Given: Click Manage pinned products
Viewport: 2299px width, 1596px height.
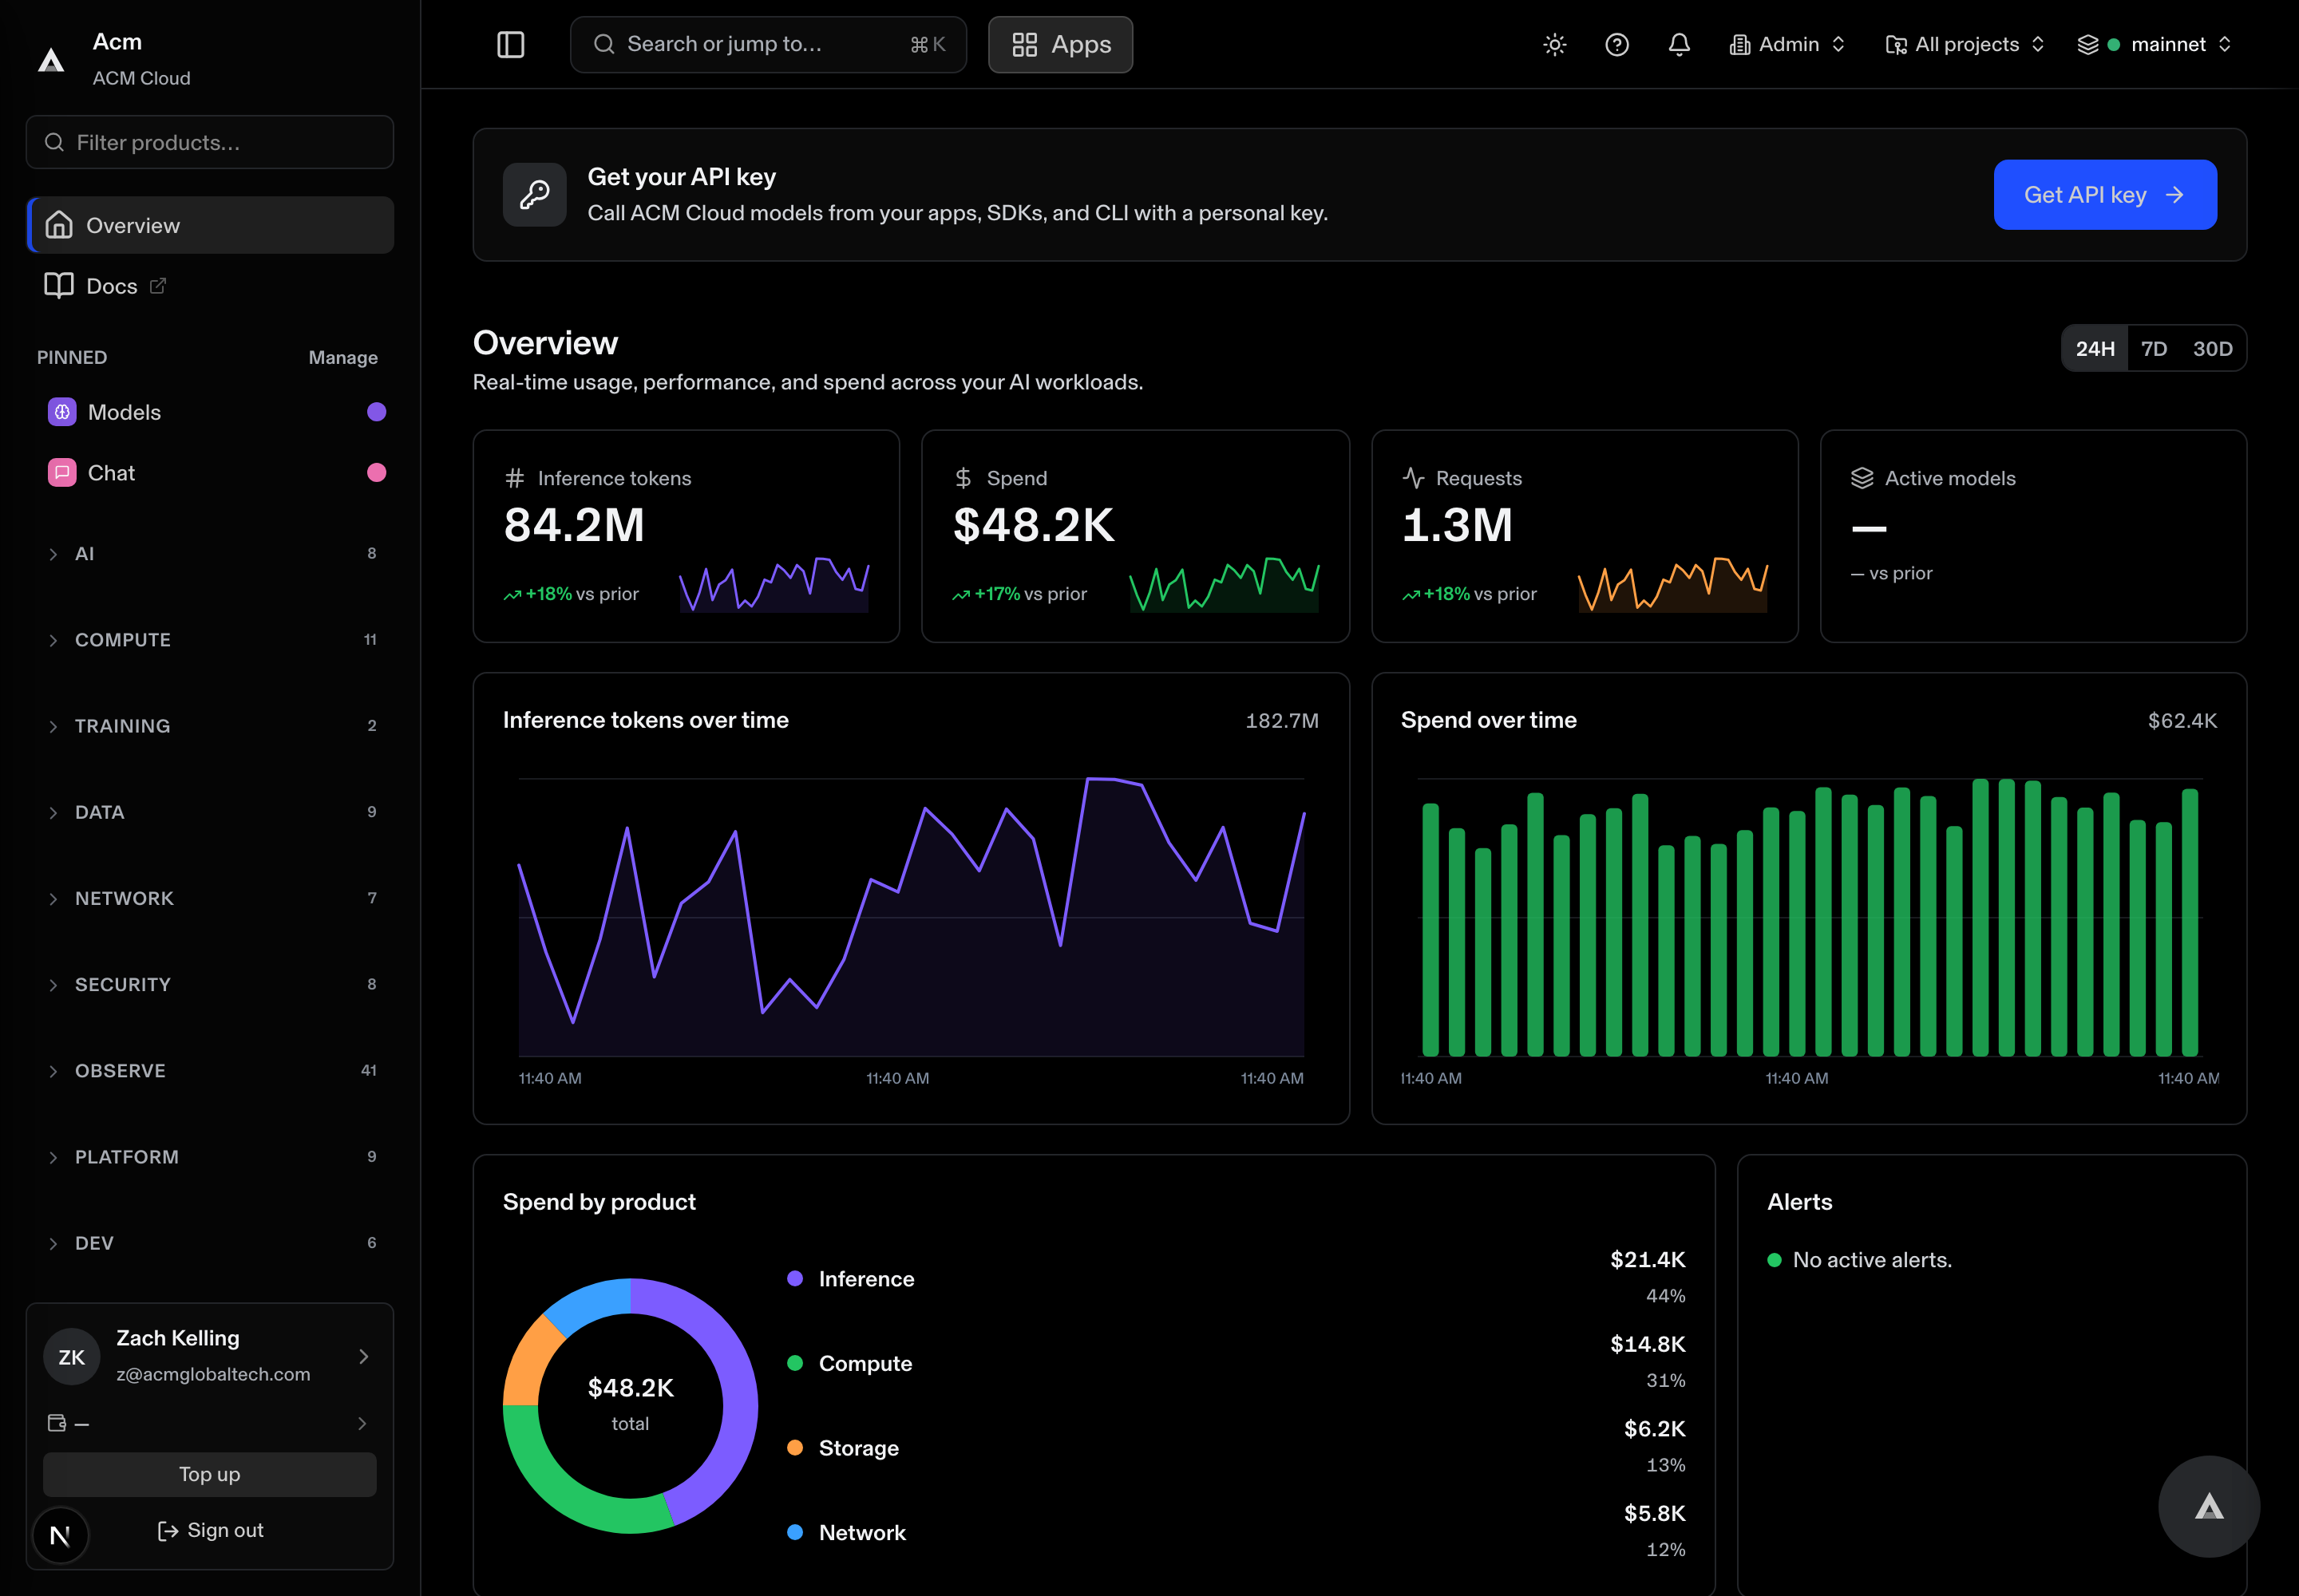Looking at the screenshot, I should pos(343,357).
